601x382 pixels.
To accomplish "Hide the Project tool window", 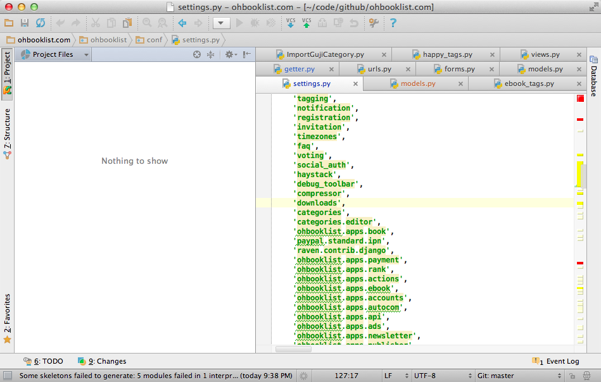I will pyautogui.click(x=247, y=54).
